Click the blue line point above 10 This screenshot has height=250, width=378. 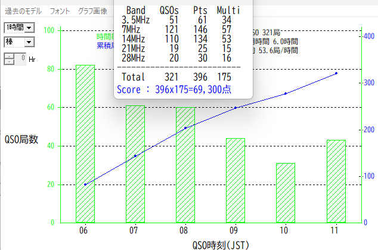point(286,93)
